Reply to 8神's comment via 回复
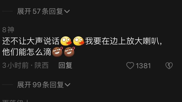 [x=65, y=65]
